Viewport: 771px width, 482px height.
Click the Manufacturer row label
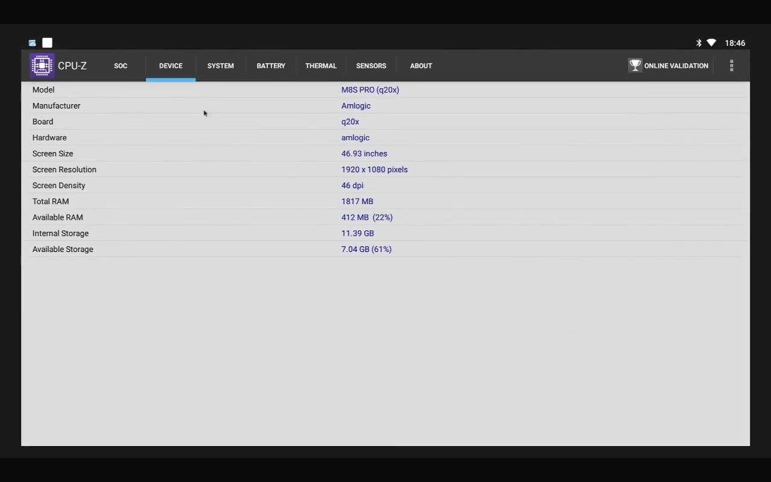57,105
